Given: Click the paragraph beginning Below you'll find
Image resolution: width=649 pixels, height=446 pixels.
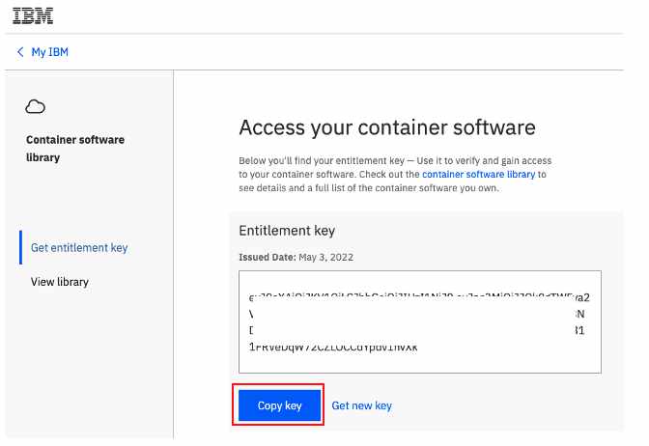Looking at the screenshot, I should [x=395, y=174].
